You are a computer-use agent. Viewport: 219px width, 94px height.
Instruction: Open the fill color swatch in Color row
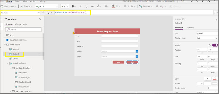click(x=215, y=79)
